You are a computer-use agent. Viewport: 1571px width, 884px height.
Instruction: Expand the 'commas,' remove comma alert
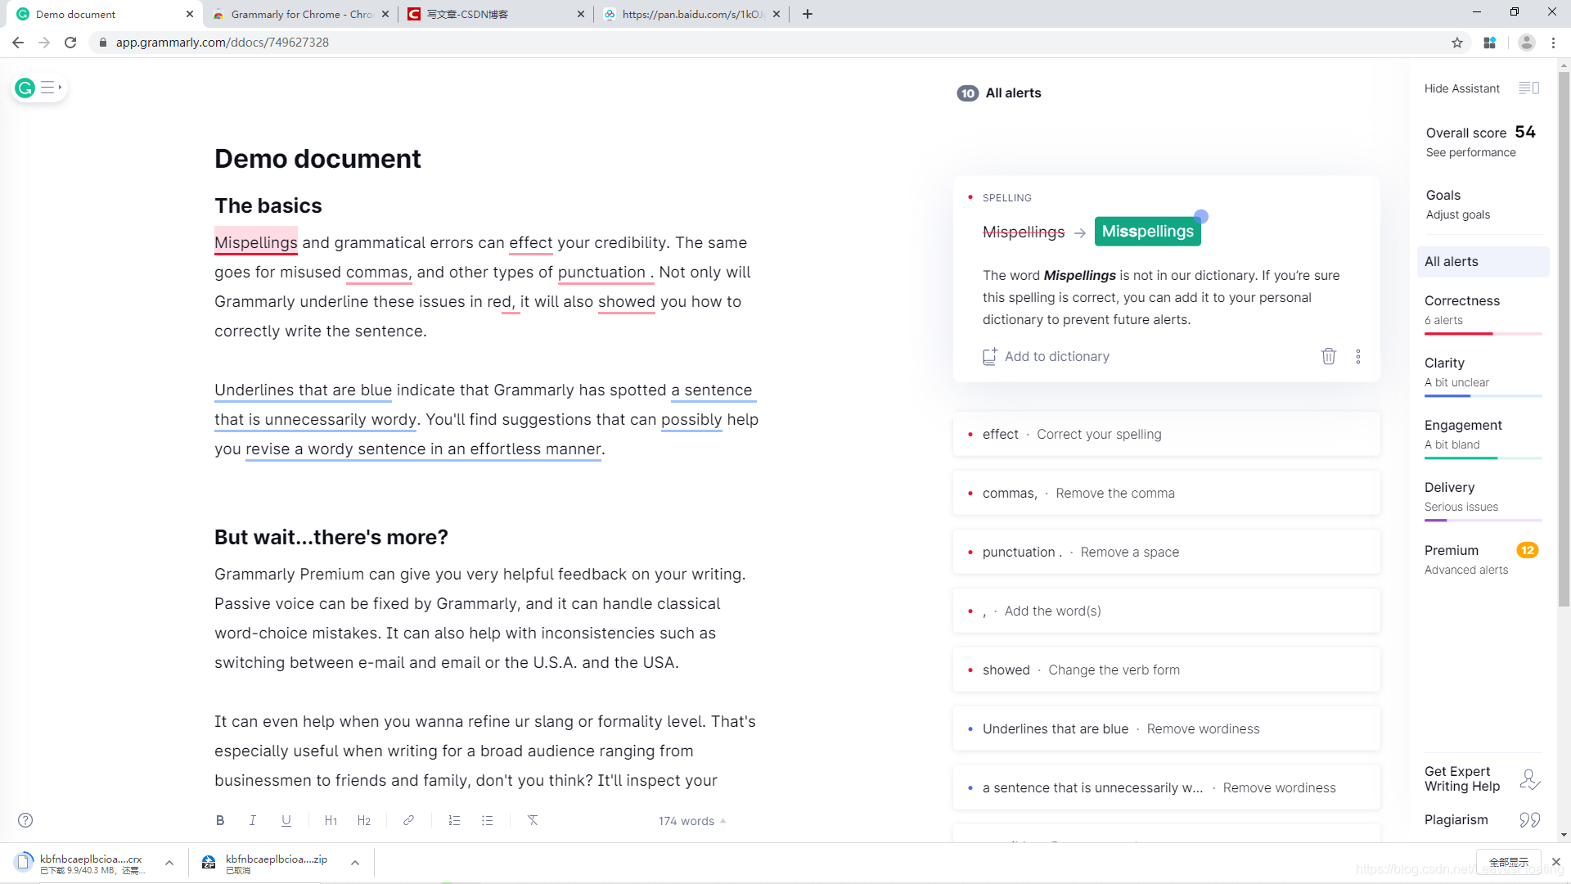point(1167,493)
